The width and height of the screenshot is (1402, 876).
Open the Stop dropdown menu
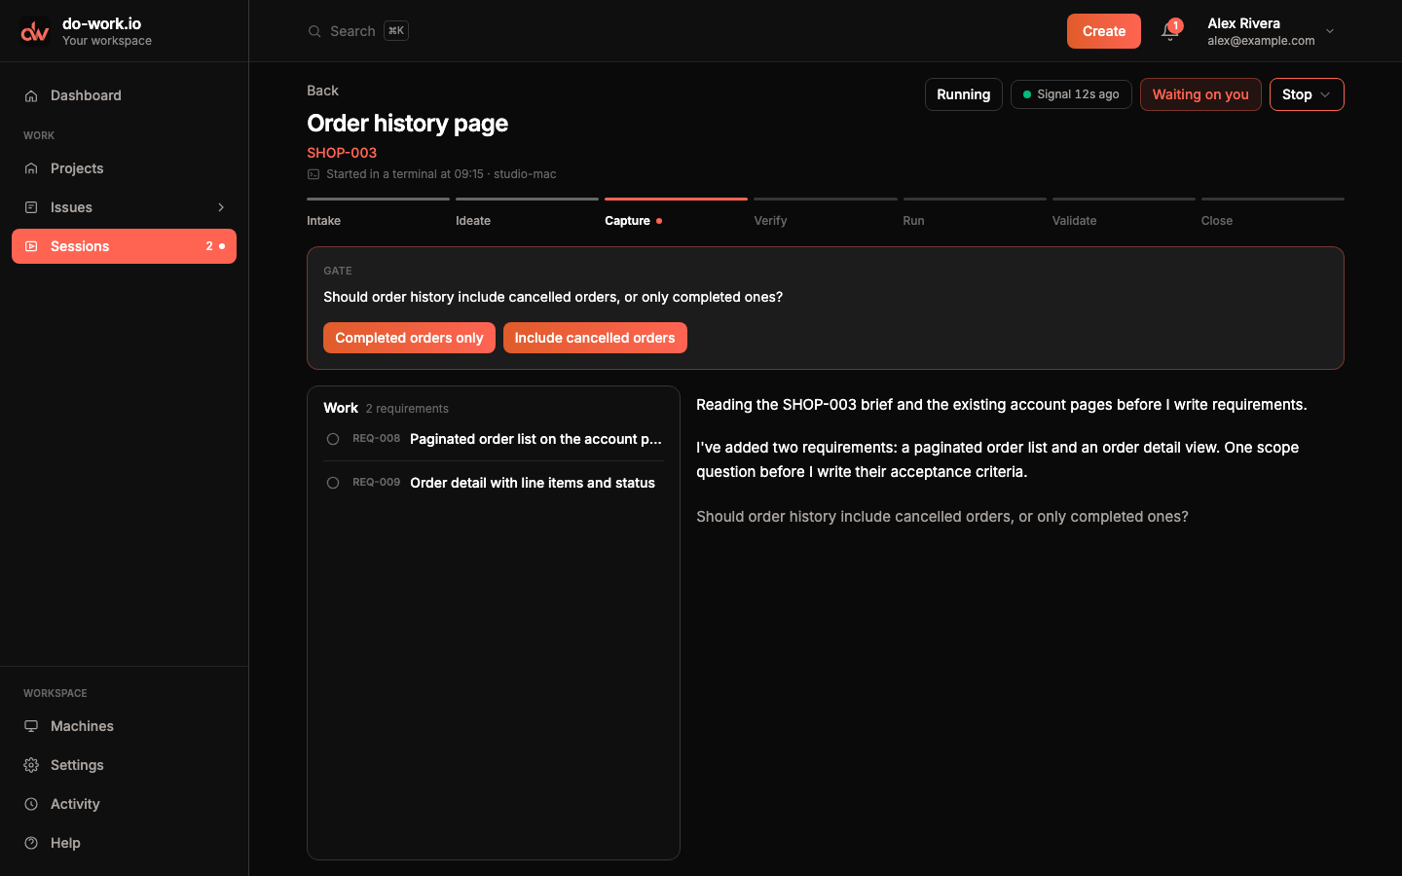1307,94
